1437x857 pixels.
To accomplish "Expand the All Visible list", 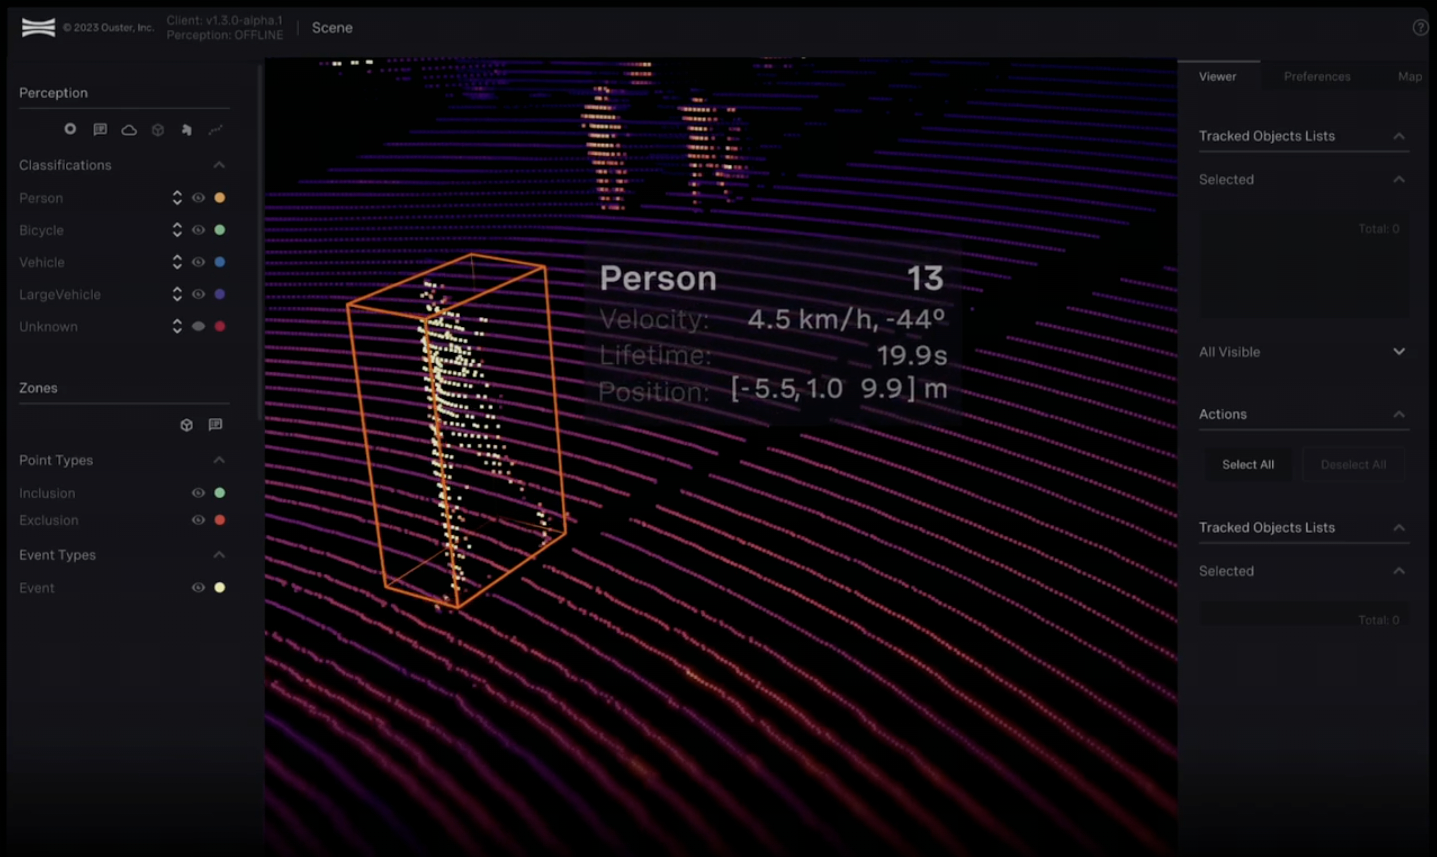I will tap(1399, 352).
